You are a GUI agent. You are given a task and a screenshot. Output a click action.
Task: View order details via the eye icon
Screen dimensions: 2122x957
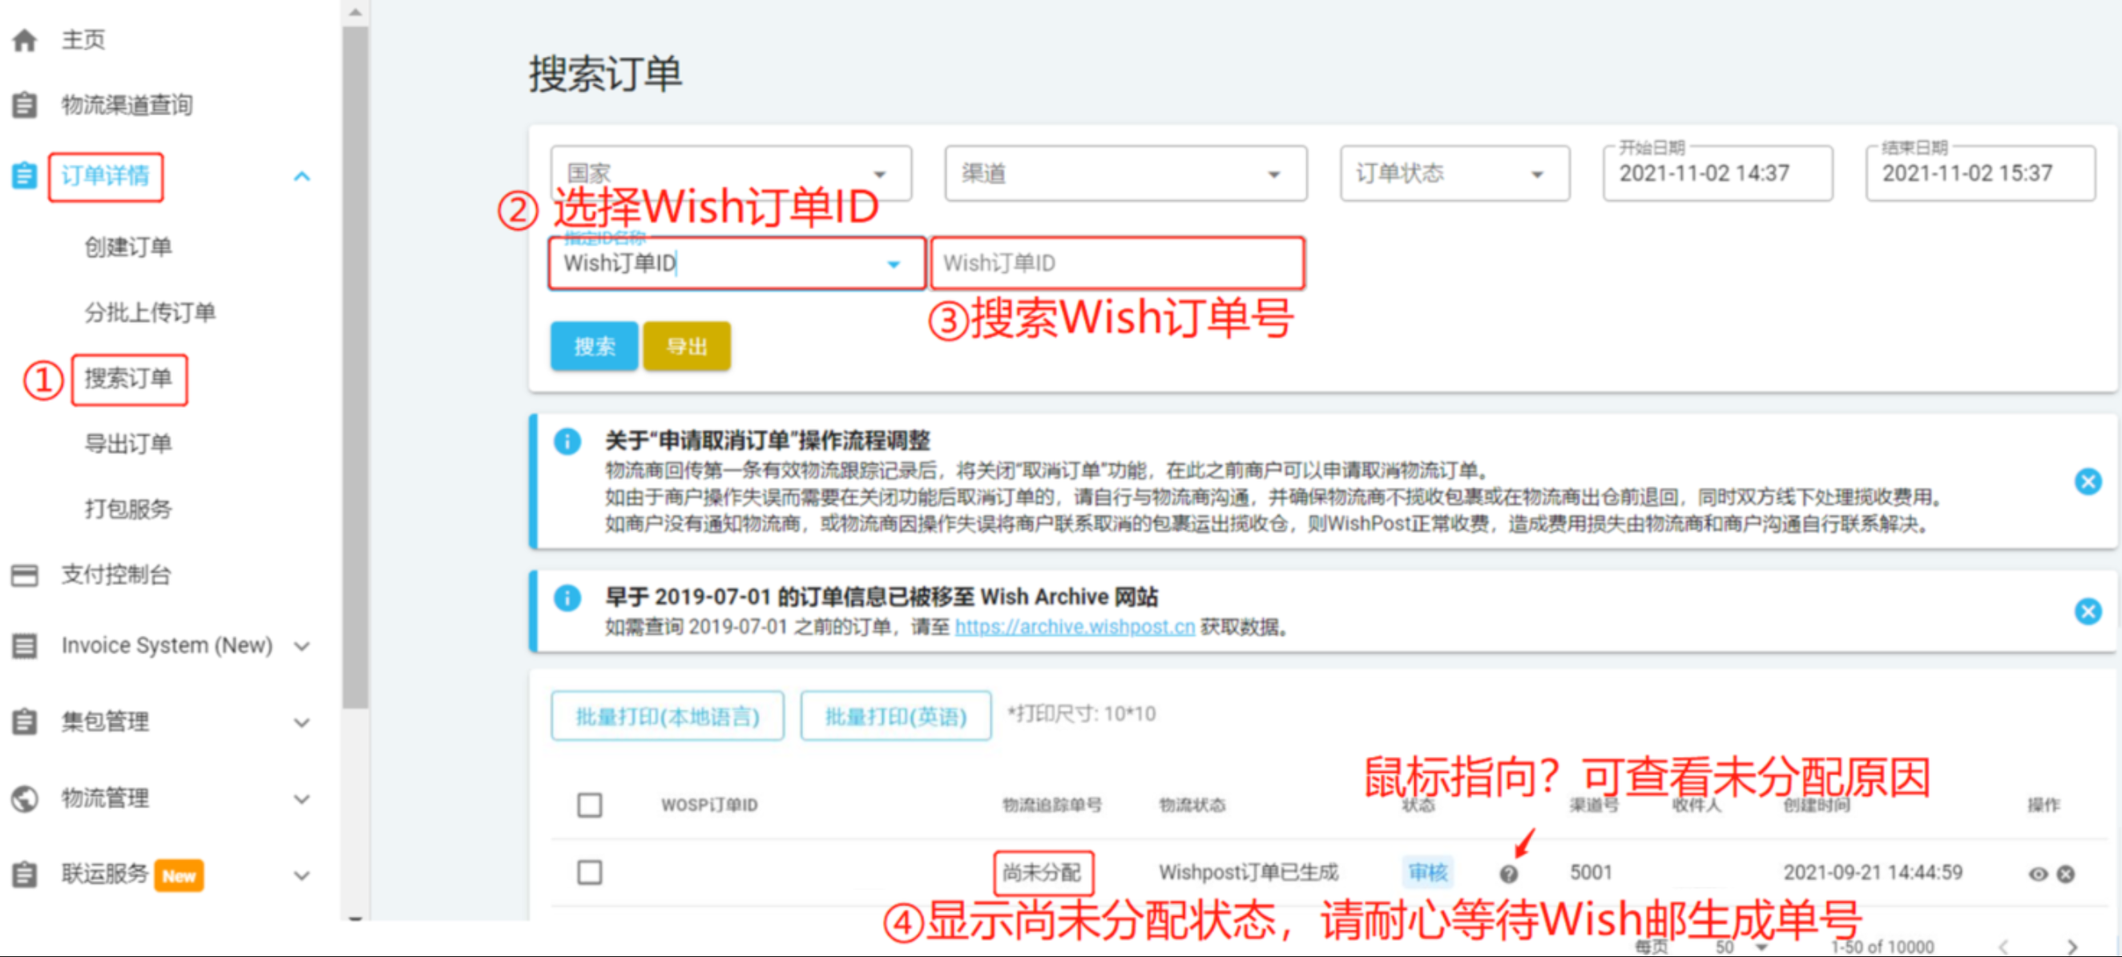[x=2037, y=874]
